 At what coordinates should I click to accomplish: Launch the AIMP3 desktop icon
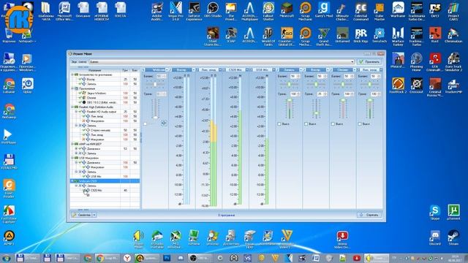coord(9,237)
